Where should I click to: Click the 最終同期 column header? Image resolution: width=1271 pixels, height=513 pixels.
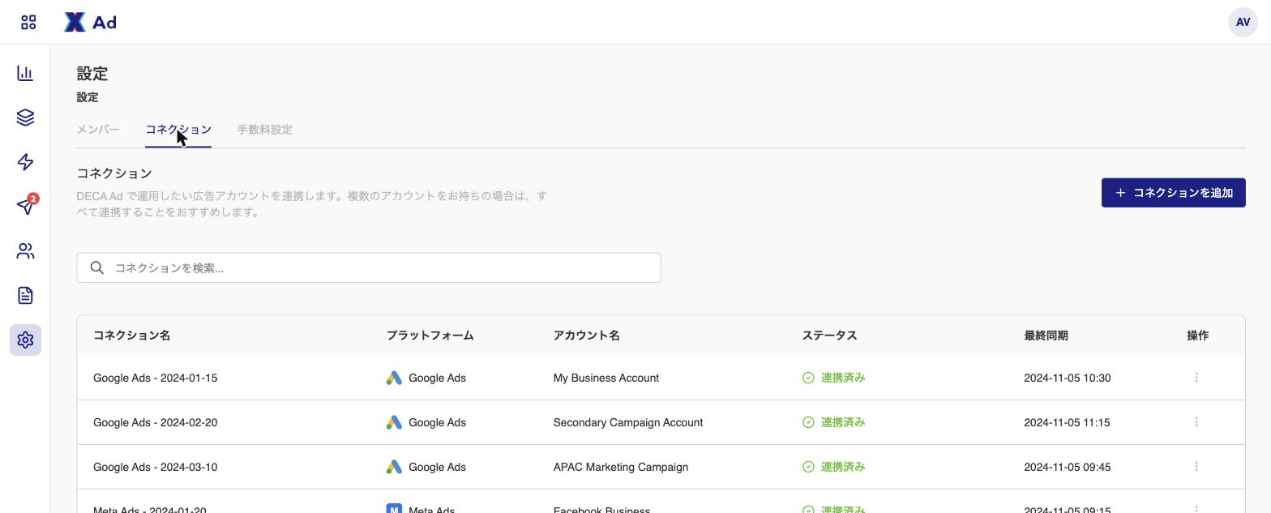[x=1046, y=336]
